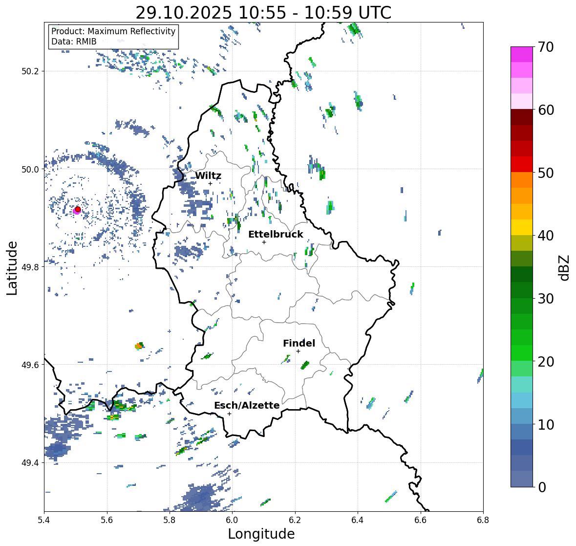The width and height of the screenshot is (576, 546).
Task: Click the 6.6 longitude tick label
Action: point(420,520)
